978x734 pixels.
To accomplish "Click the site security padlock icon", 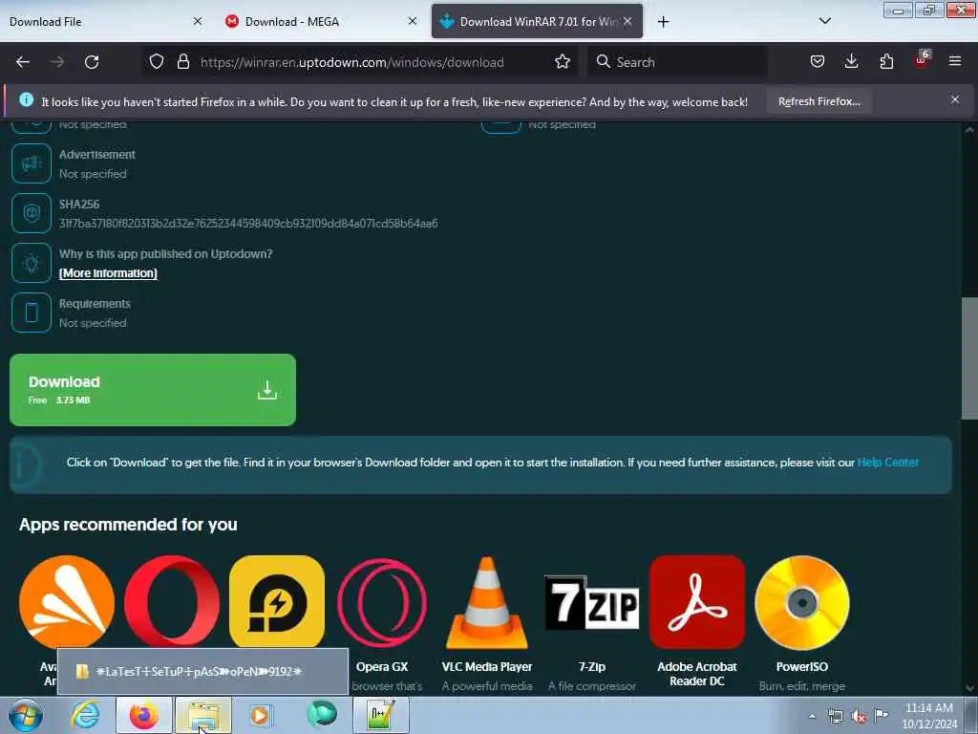I will [182, 61].
